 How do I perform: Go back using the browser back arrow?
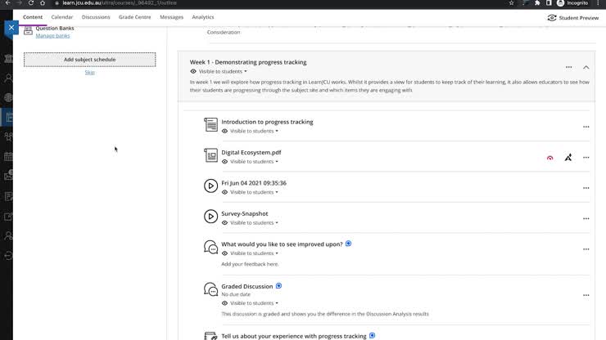click(x=7, y=2)
